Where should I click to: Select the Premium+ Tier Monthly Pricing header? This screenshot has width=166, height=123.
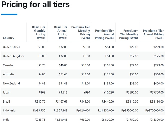click(x=128, y=34)
